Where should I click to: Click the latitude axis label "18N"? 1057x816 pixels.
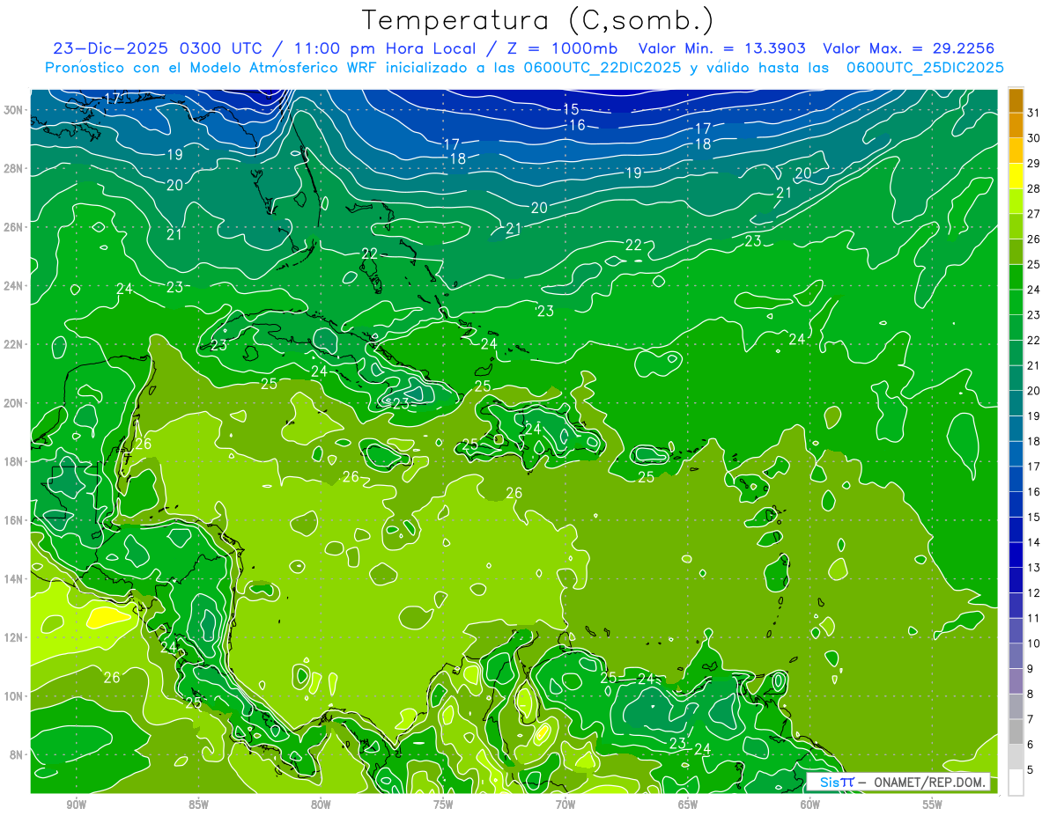coord(14,461)
